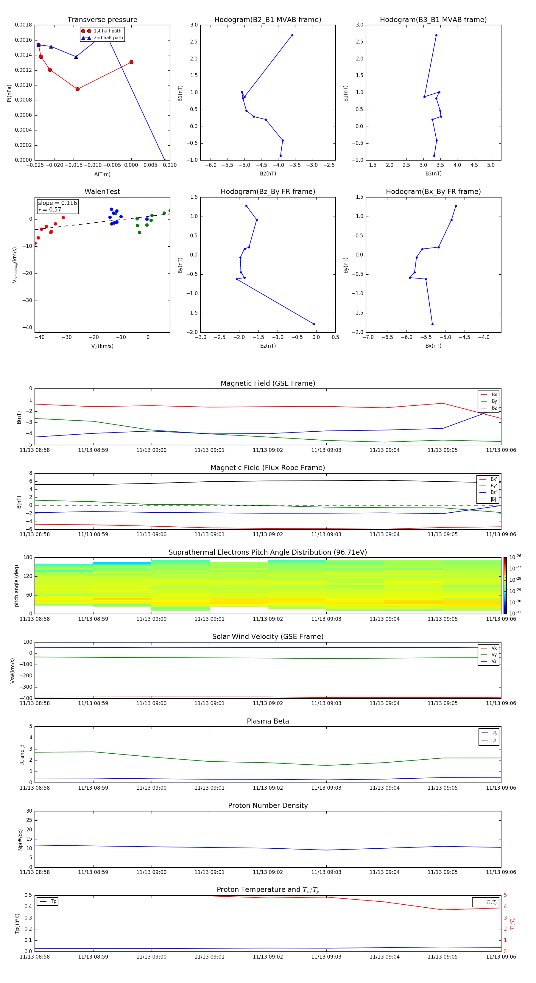Click the "10^-26" colorbar tick label
This screenshot has height=983, width=536.
pos(515,557)
